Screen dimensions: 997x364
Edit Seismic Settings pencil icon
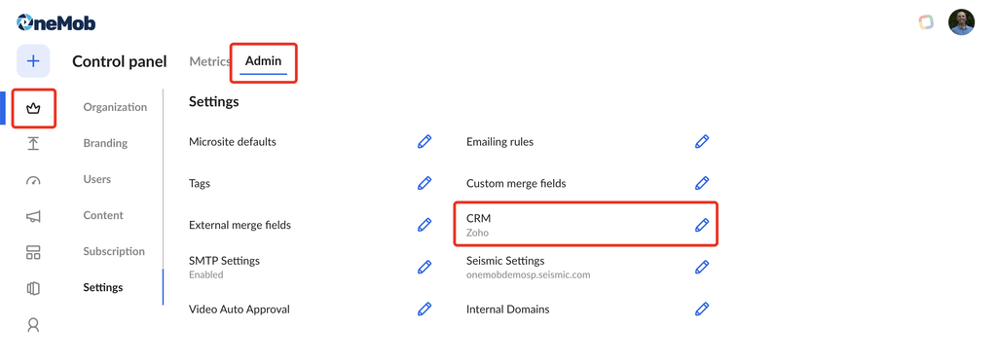[x=702, y=267]
